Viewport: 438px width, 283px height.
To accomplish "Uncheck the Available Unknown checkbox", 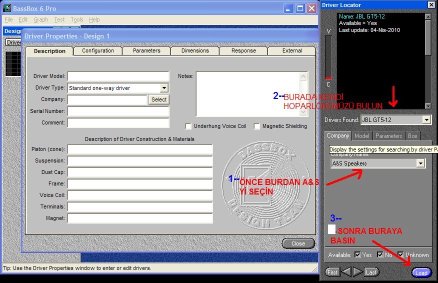I will (x=400, y=255).
